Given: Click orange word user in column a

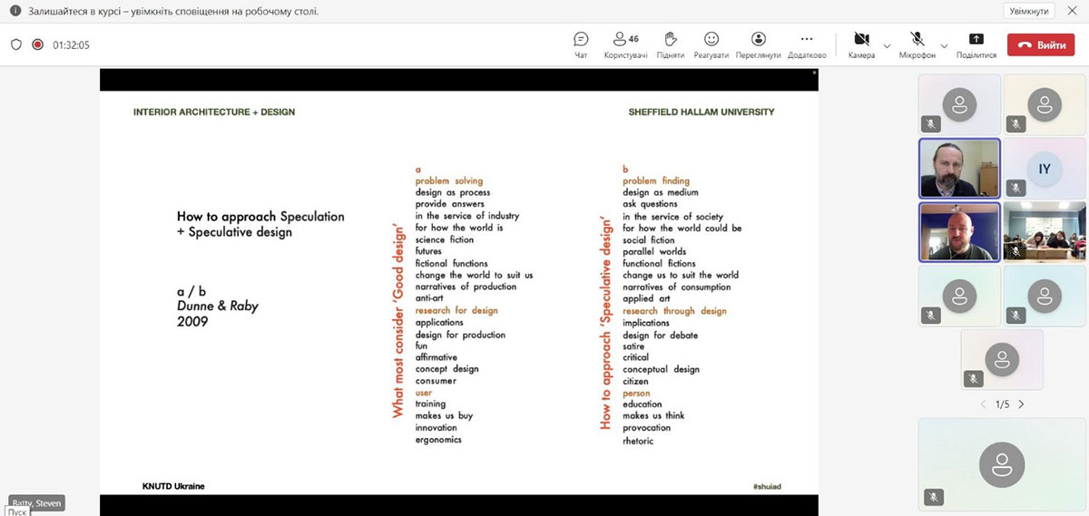Looking at the screenshot, I should (424, 393).
